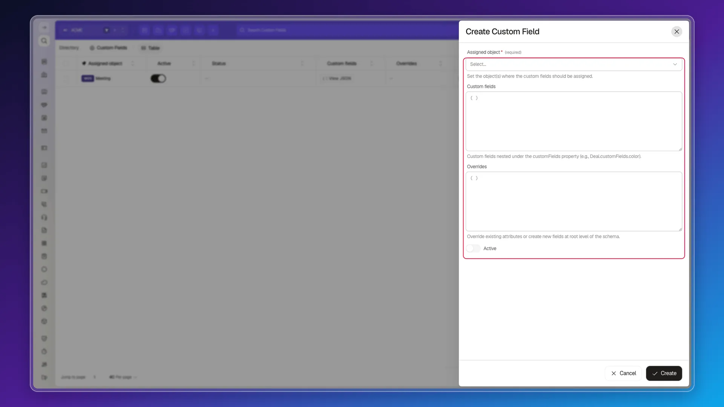Click the sidebar search magnifier icon
724x407 pixels.
[x=44, y=41]
